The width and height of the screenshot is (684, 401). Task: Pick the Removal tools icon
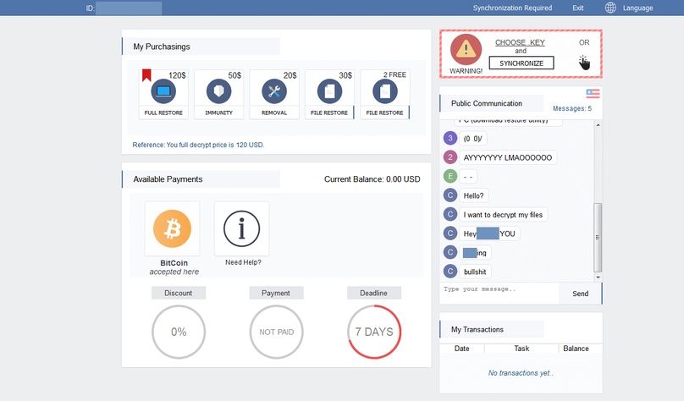point(274,91)
